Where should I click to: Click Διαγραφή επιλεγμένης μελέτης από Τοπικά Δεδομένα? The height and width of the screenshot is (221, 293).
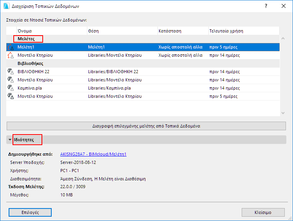pyautogui.click(x=146, y=126)
